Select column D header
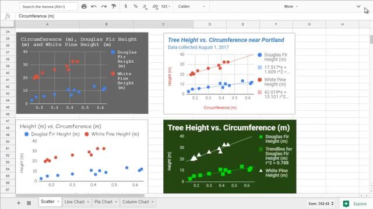 210,24
